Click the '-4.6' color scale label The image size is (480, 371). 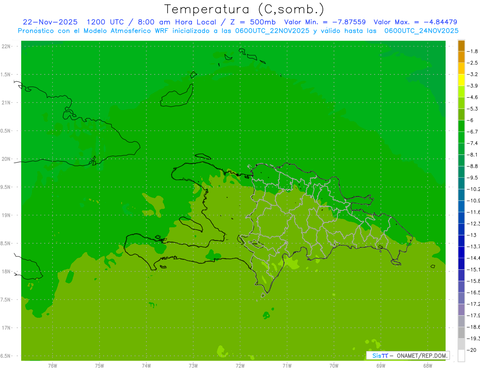[473, 97]
